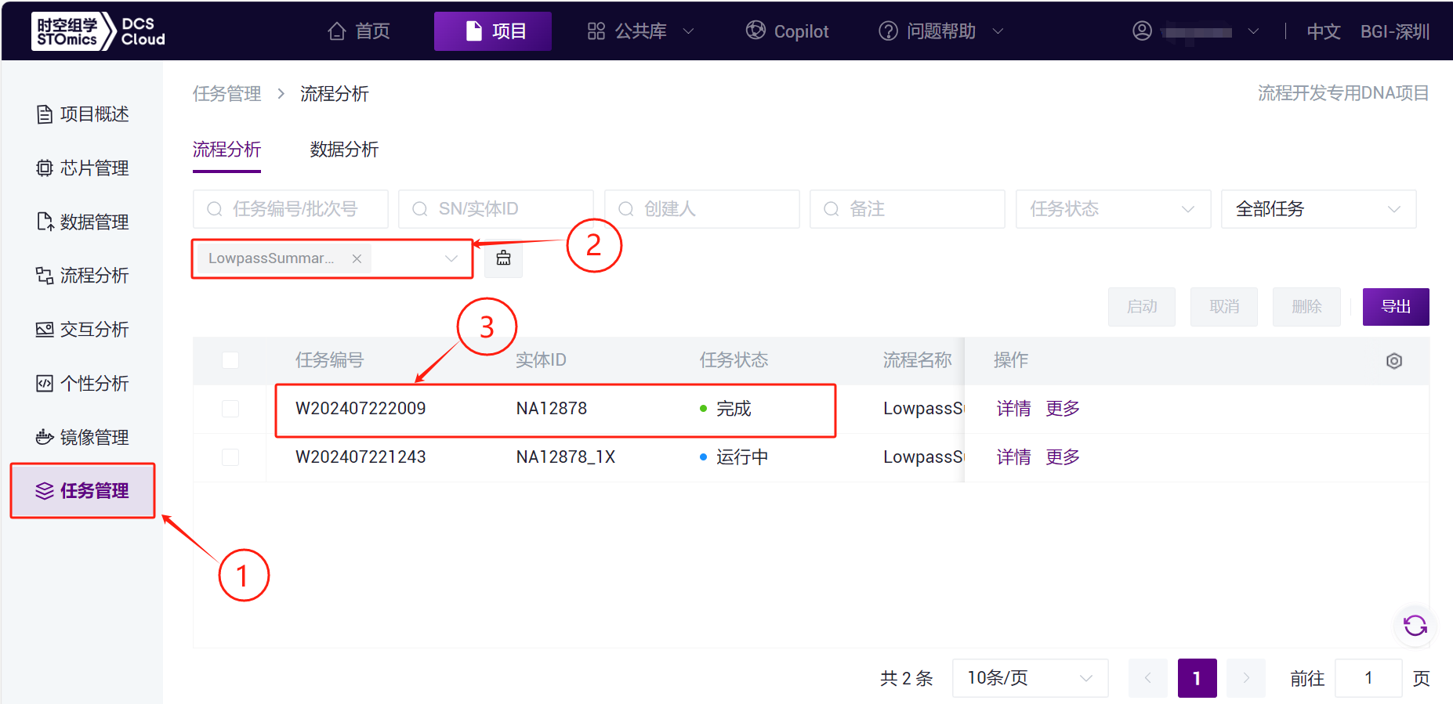Click the STOmics DCS Cloud logo
The width and height of the screenshot is (1453, 704).
click(99, 31)
